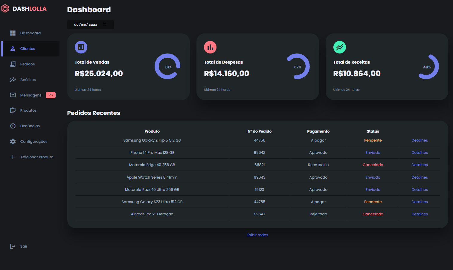Click Adicionar Produto in the sidebar

36,157
